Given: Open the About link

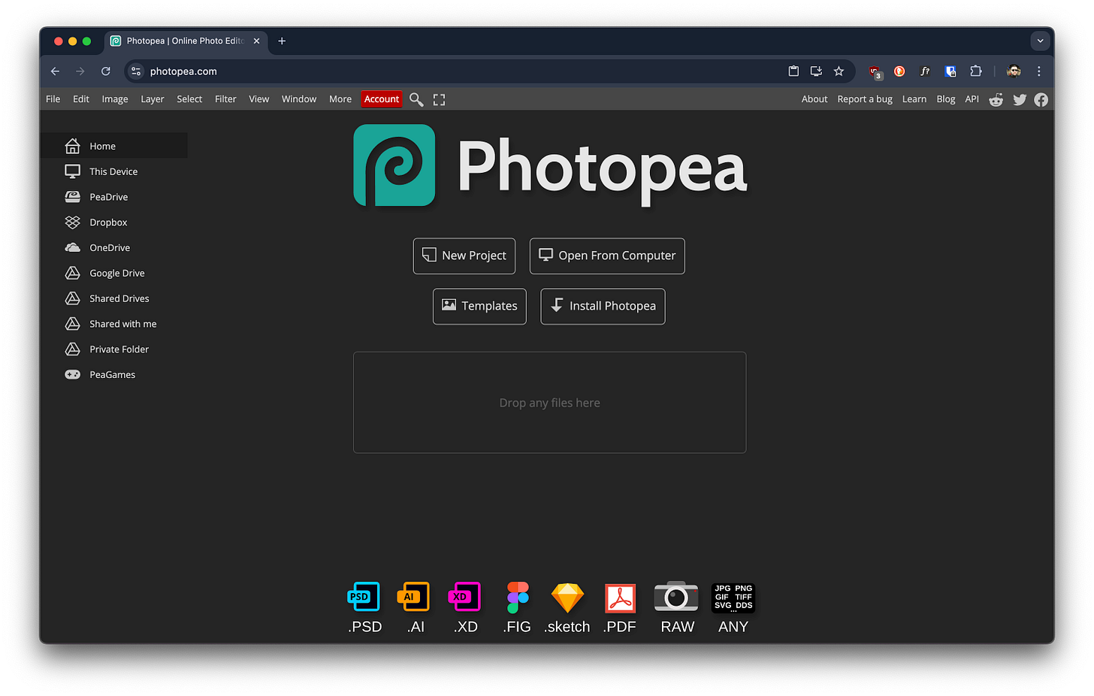Looking at the screenshot, I should pos(814,99).
